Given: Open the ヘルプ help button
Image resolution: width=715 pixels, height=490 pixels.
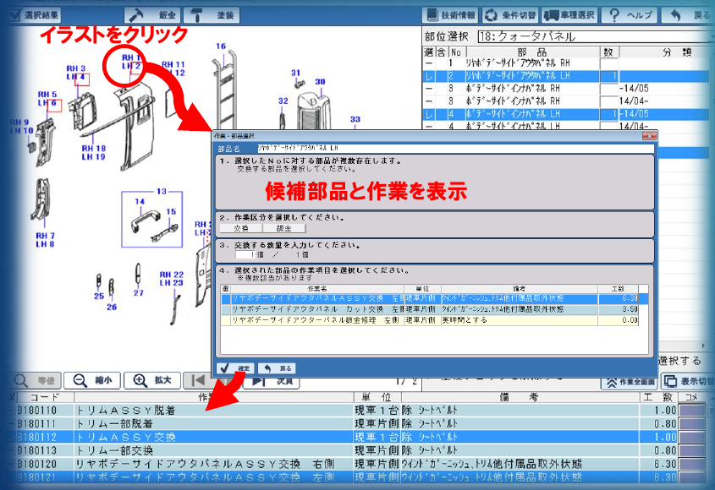Looking at the screenshot, I should (630, 15).
